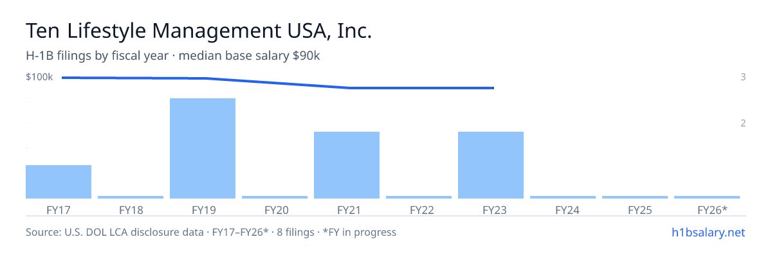772x257 pixels.
Task: Click the H-1B filings subtitle text
Action: pyautogui.click(x=173, y=56)
